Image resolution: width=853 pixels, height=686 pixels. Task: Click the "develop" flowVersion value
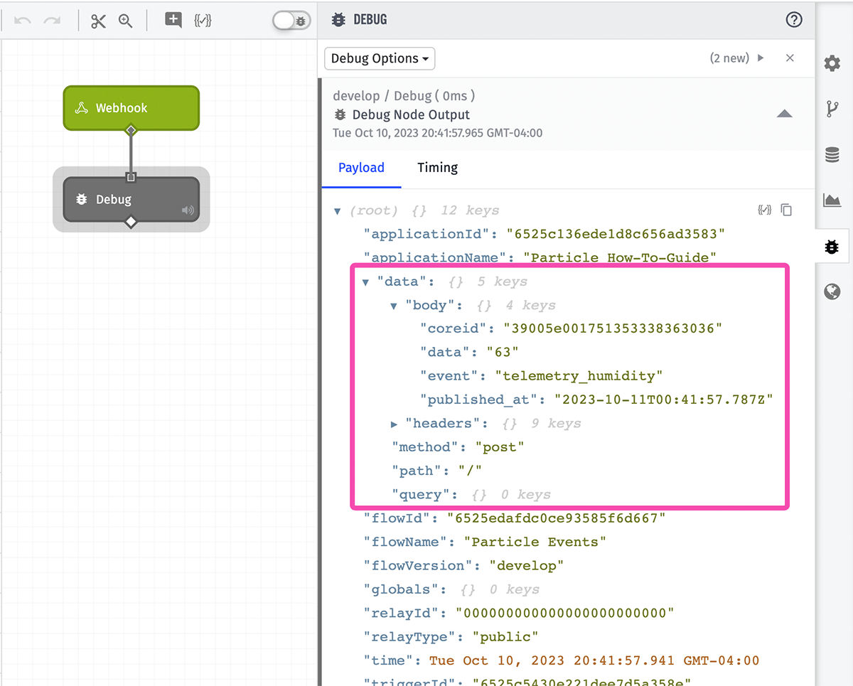527,566
